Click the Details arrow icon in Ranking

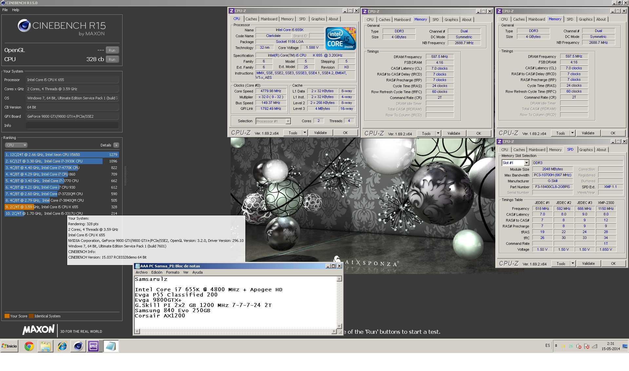116,145
